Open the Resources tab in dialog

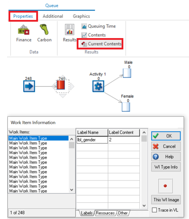point(105,213)
